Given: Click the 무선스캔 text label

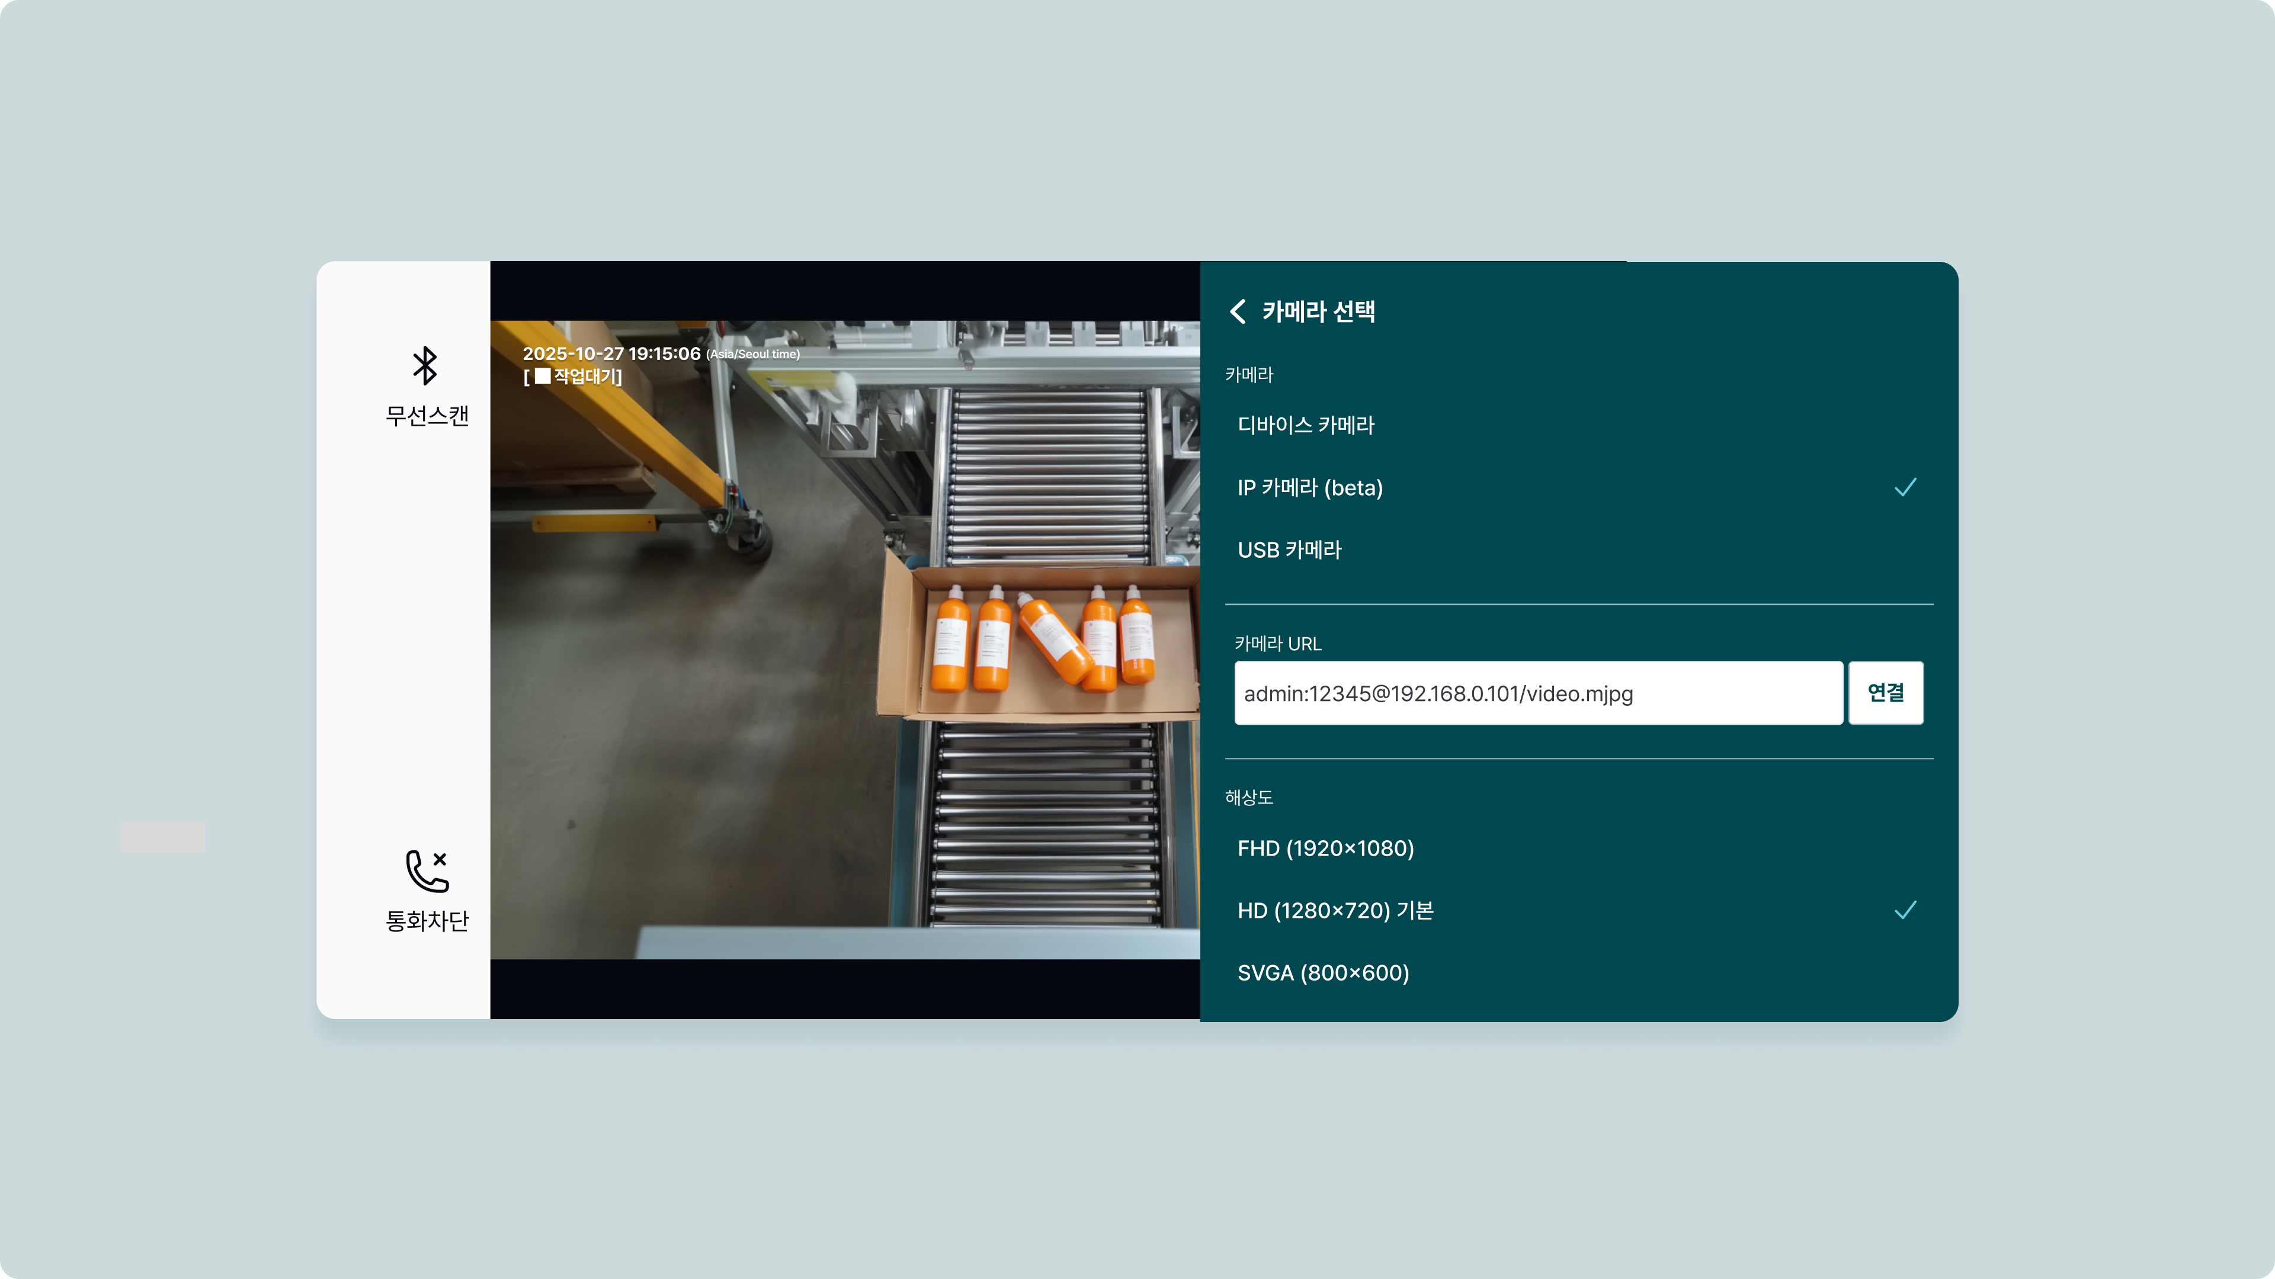Looking at the screenshot, I should tap(427, 416).
